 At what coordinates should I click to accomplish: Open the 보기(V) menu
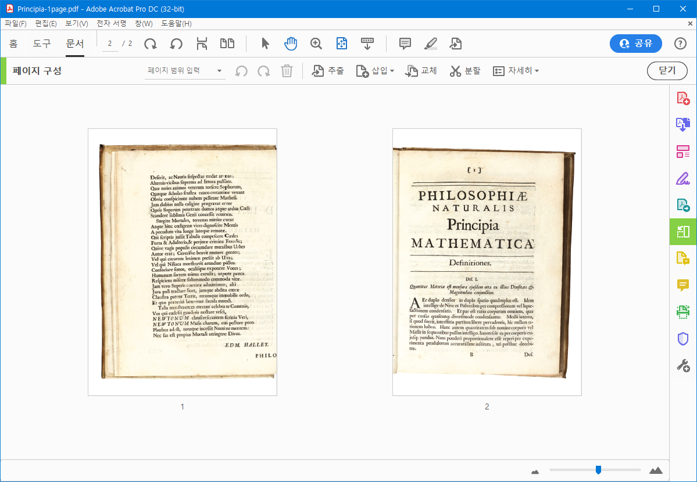coord(77,24)
